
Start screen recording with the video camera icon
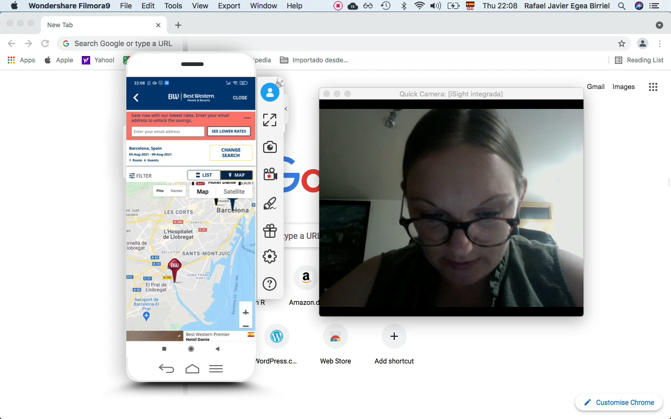click(269, 174)
